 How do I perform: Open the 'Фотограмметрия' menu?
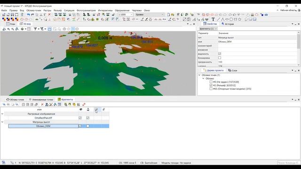coord(86,10)
